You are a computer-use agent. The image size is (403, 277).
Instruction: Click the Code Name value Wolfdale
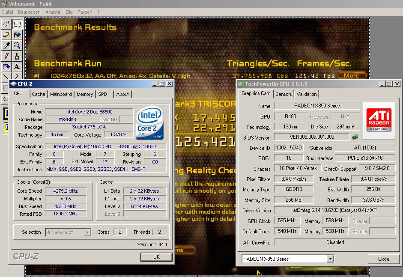[68, 119]
